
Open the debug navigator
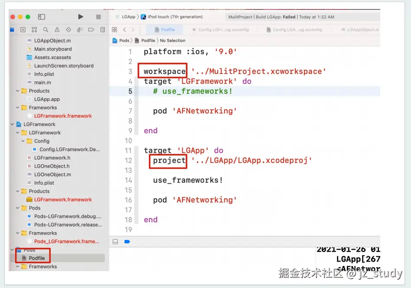(x=80, y=29)
